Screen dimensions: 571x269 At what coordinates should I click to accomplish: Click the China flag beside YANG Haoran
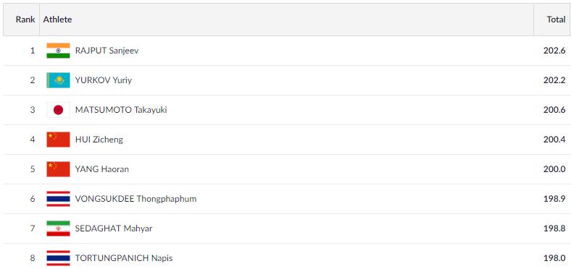tap(58, 169)
